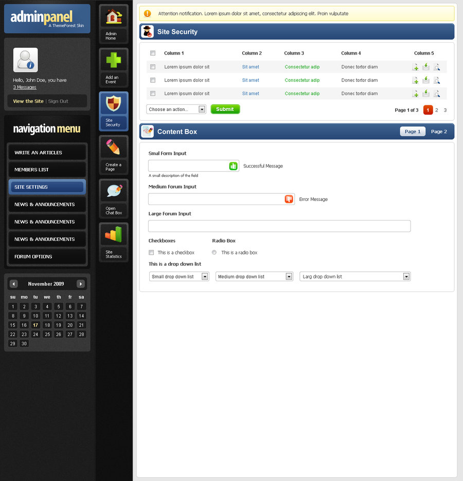Click the red thumbs-down error icon
The image size is (463, 481).
pos(289,199)
